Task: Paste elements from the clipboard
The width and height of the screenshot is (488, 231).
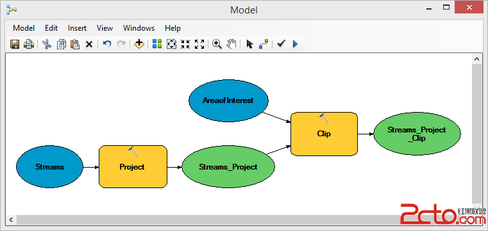Action: [75, 44]
